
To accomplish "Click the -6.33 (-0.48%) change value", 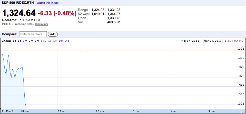I will [57, 14].
